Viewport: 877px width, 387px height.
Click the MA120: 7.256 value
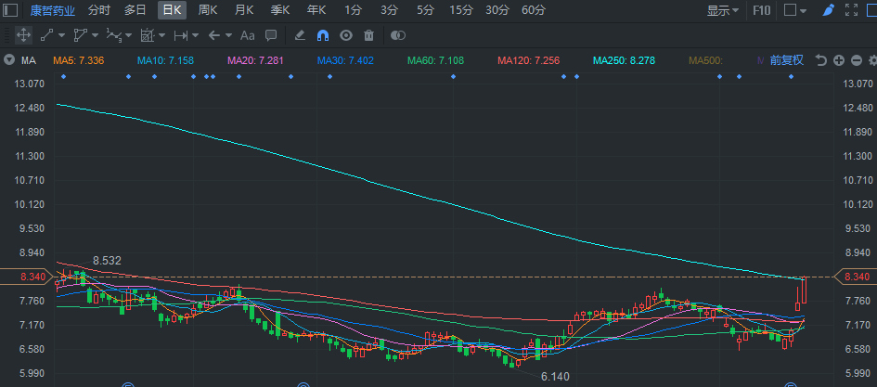point(529,60)
